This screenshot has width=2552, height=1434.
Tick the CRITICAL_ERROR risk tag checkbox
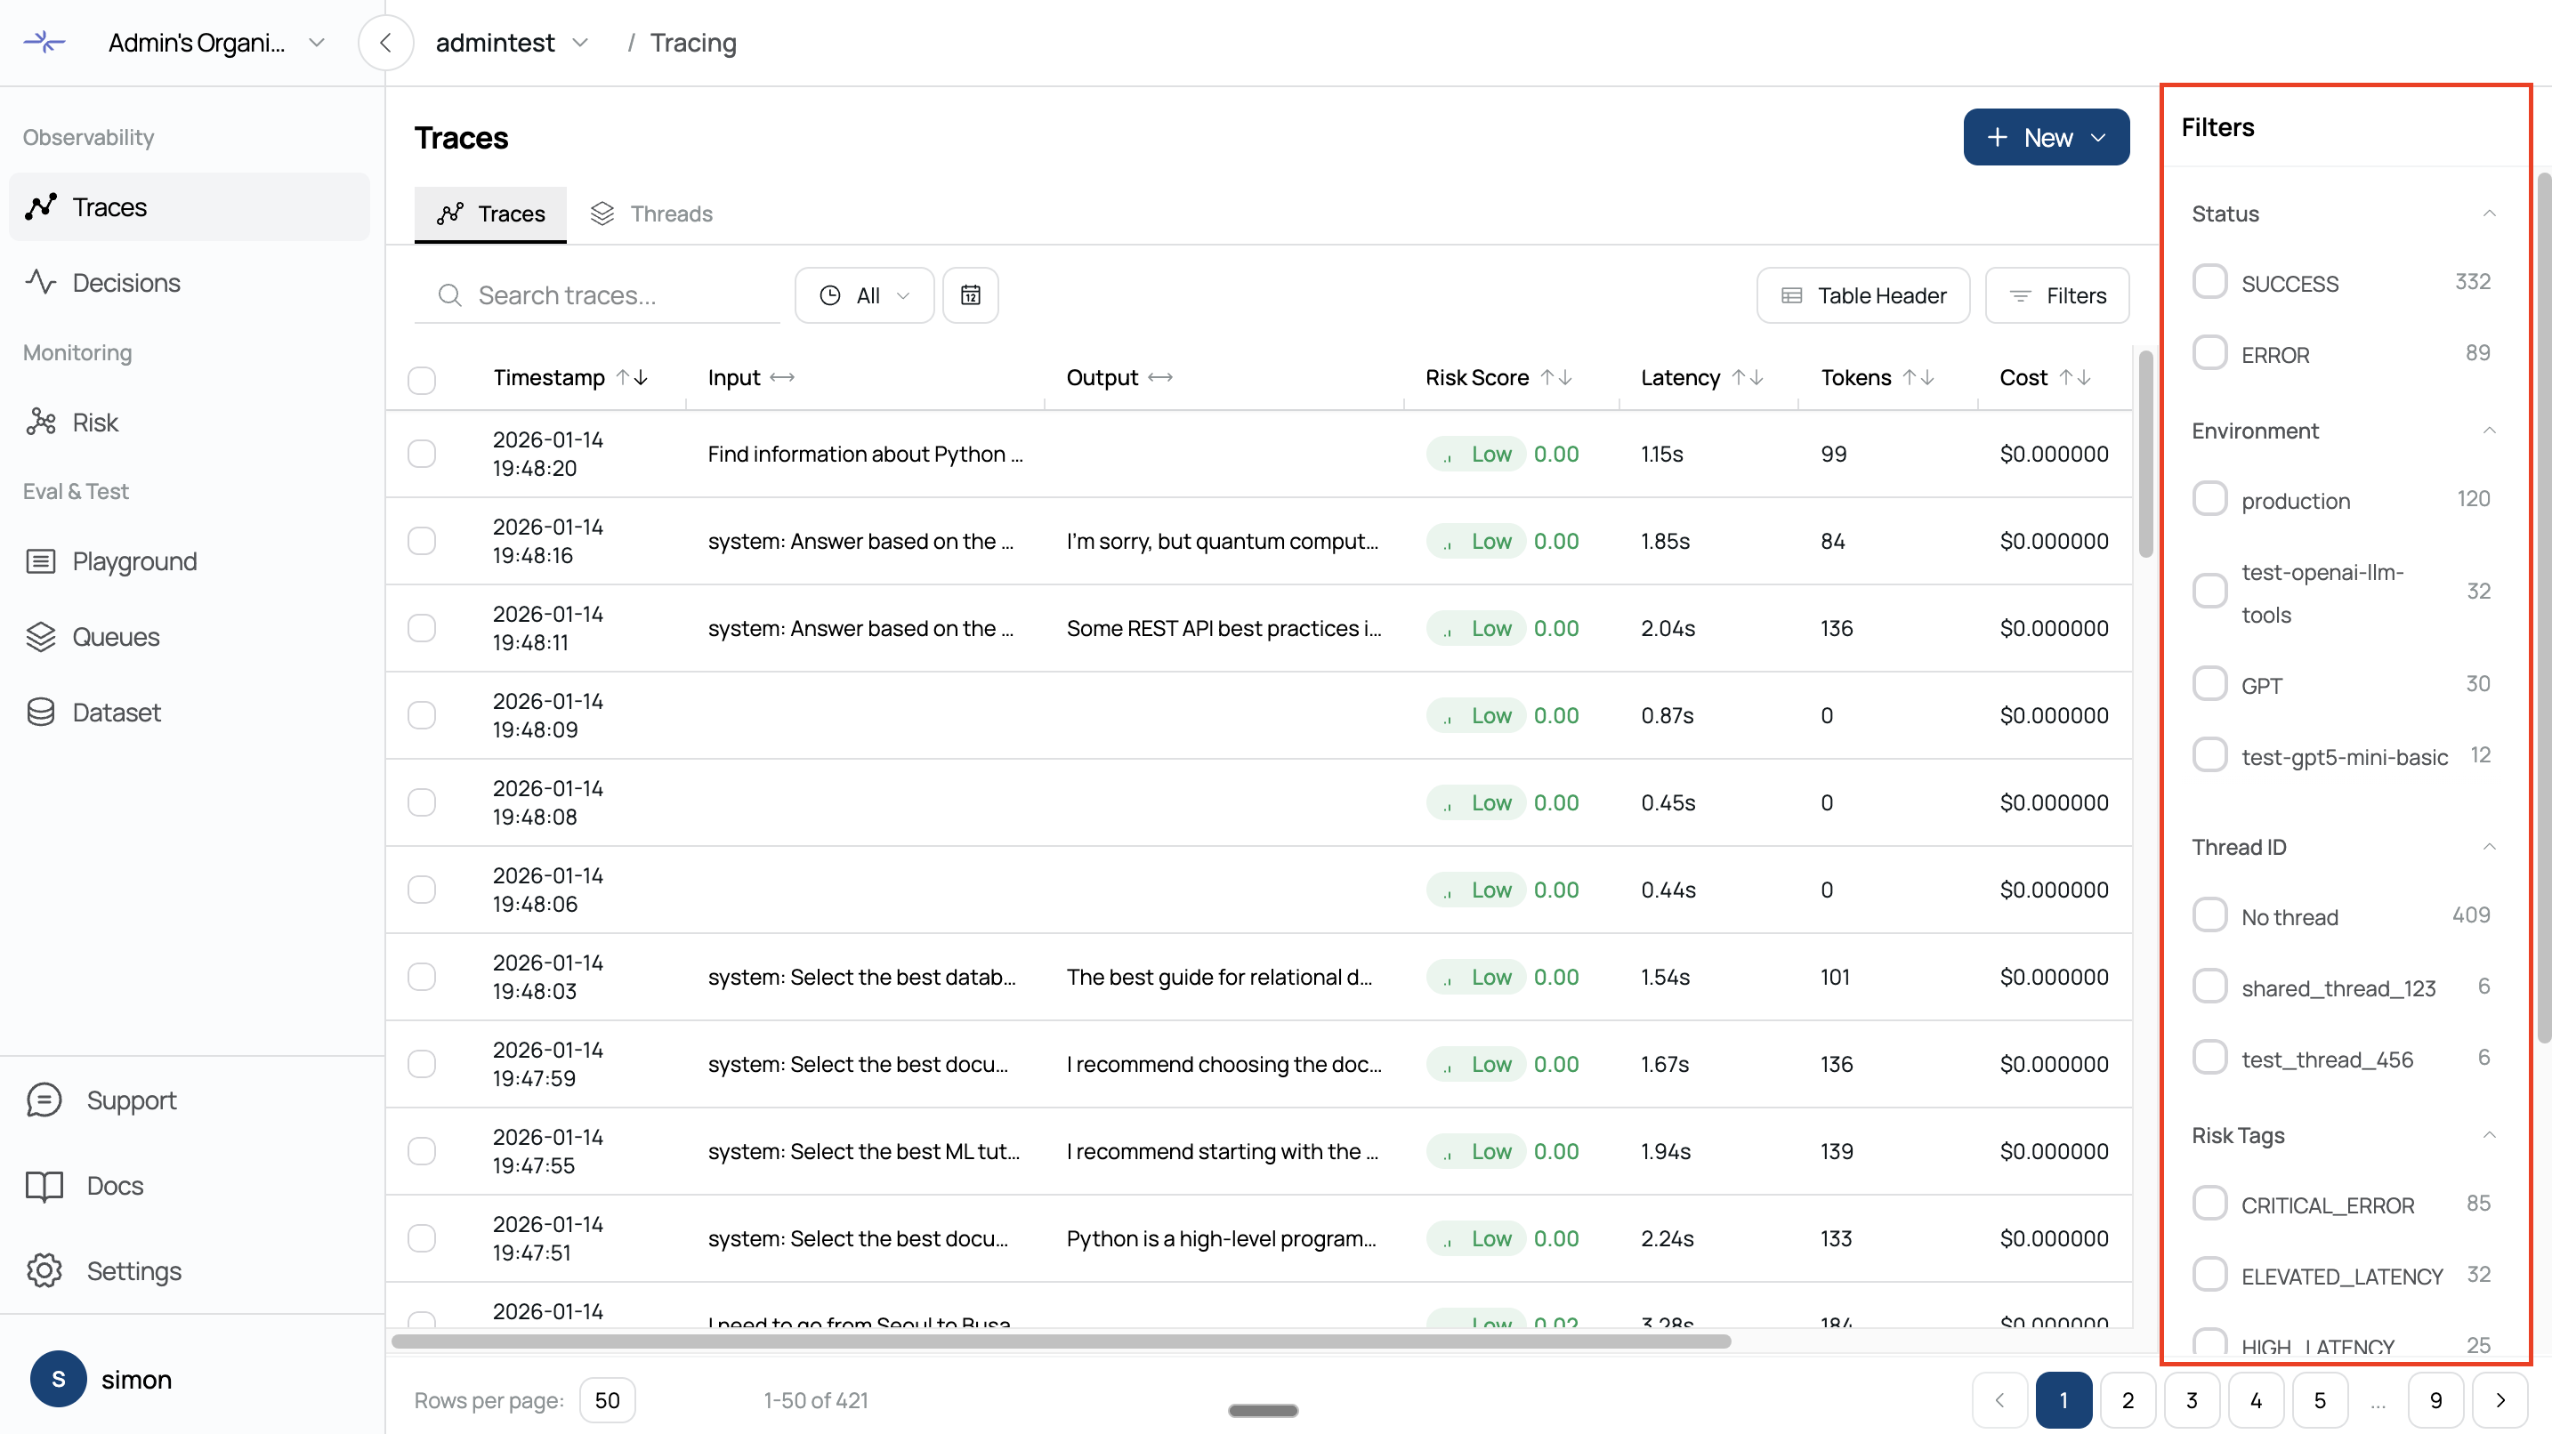2209,1204
